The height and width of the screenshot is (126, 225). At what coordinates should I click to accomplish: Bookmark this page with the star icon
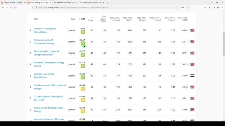pyautogui.click(x=187, y=8)
